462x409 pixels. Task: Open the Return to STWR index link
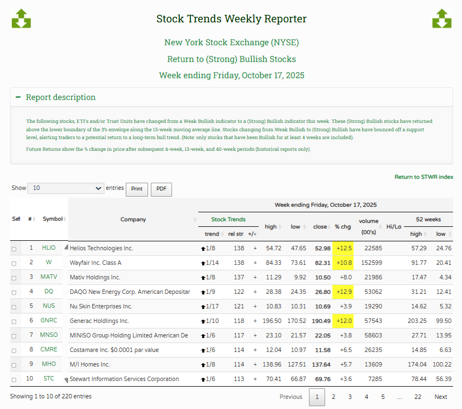(x=423, y=177)
